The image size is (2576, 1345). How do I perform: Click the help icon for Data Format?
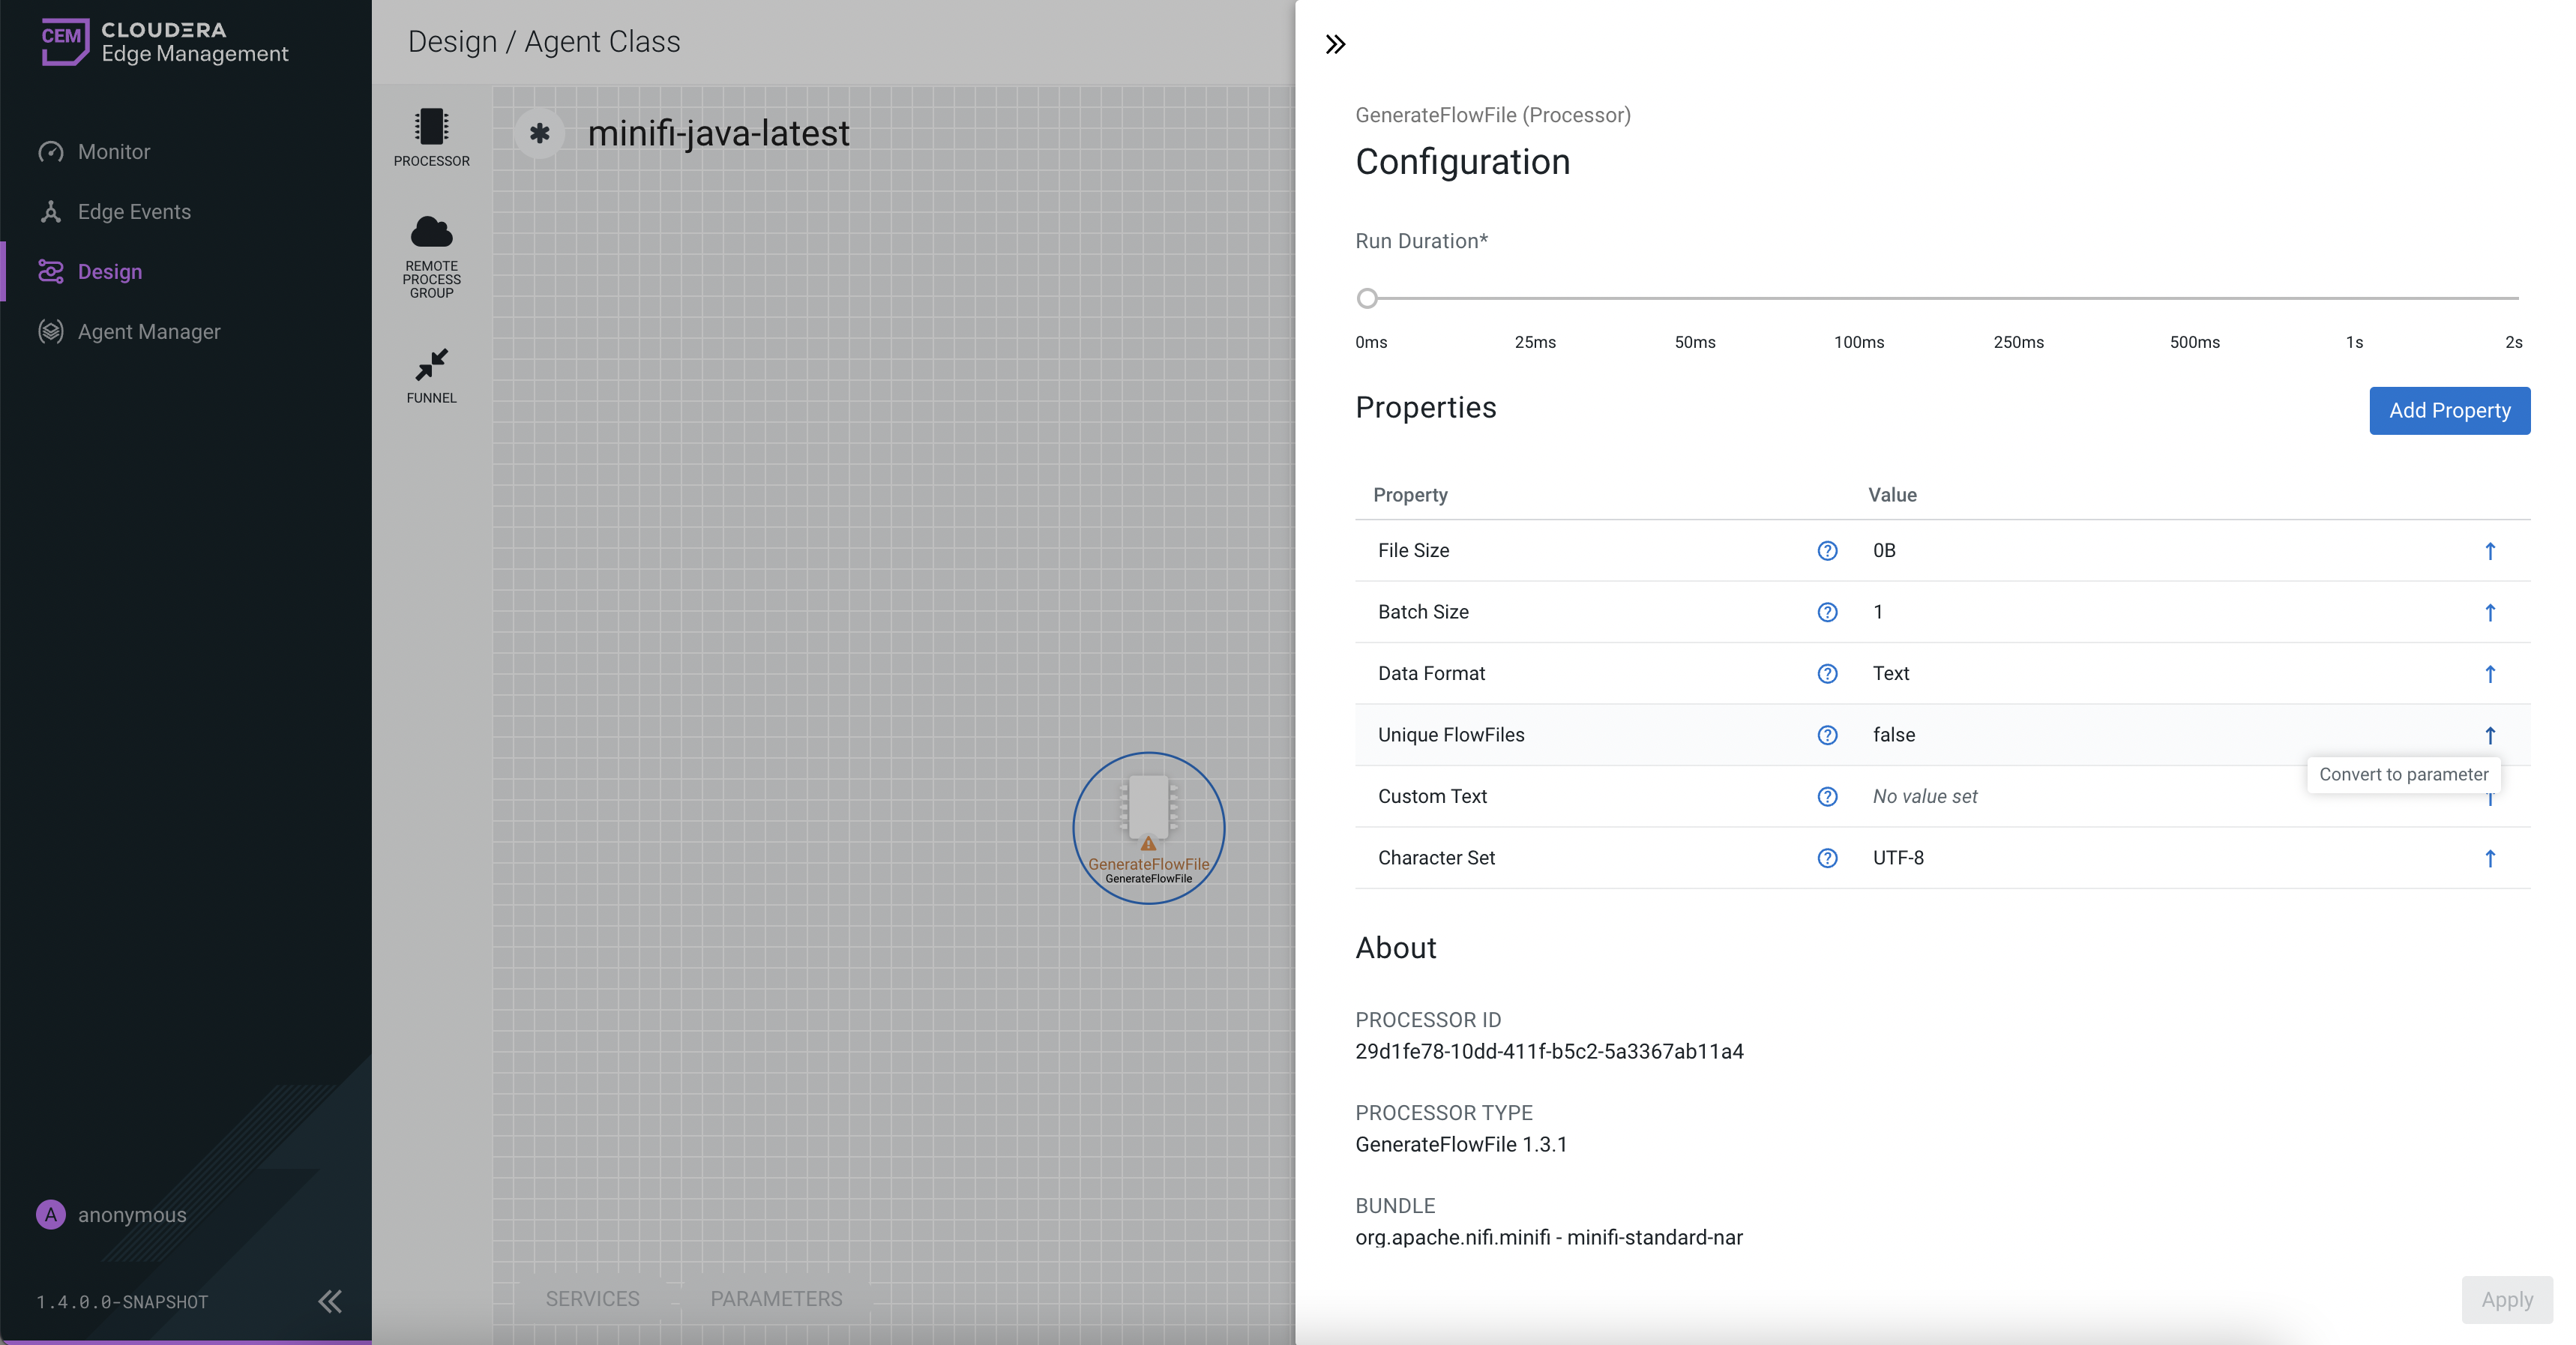click(1827, 674)
